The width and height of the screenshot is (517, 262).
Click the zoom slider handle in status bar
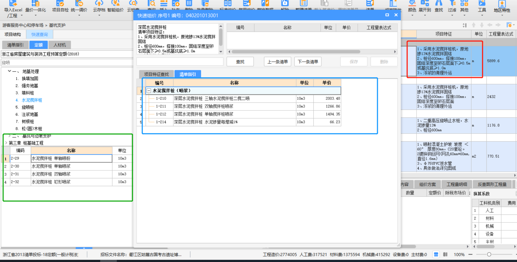click(x=489, y=254)
